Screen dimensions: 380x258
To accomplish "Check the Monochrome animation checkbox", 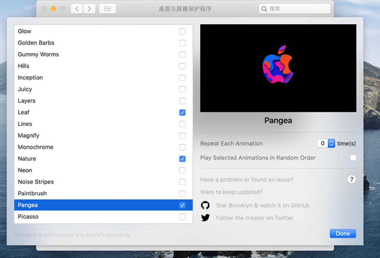I will [182, 147].
